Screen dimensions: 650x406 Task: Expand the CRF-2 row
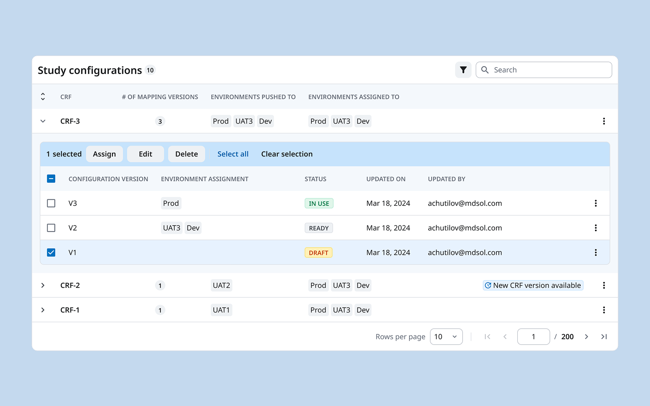43,285
